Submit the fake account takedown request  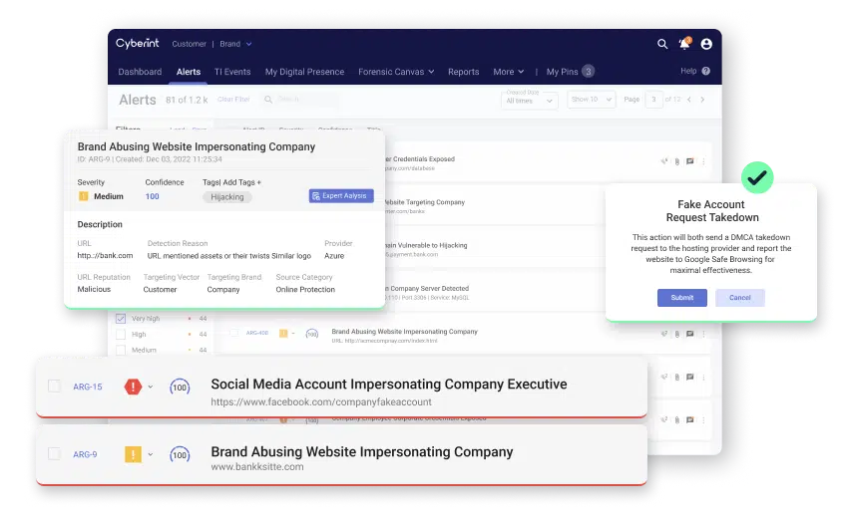tap(681, 298)
